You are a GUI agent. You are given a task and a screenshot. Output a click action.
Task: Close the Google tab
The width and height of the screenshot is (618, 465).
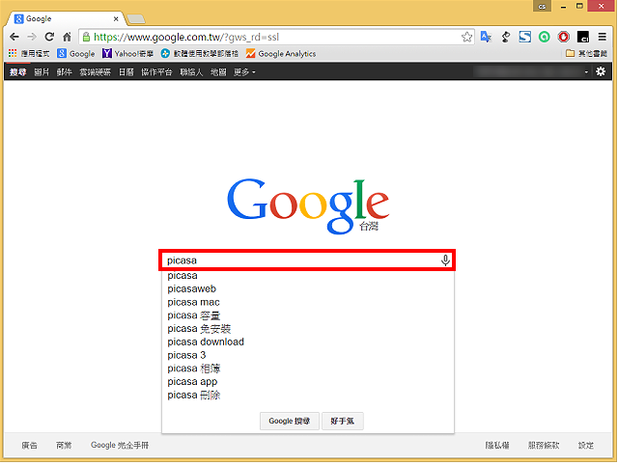pyautogui.click(x=116, y=18)
